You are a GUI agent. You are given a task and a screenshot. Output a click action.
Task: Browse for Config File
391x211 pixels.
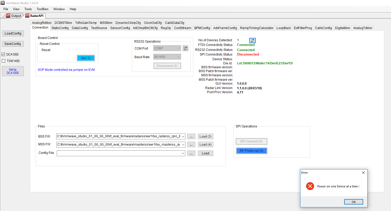(191, 153)
